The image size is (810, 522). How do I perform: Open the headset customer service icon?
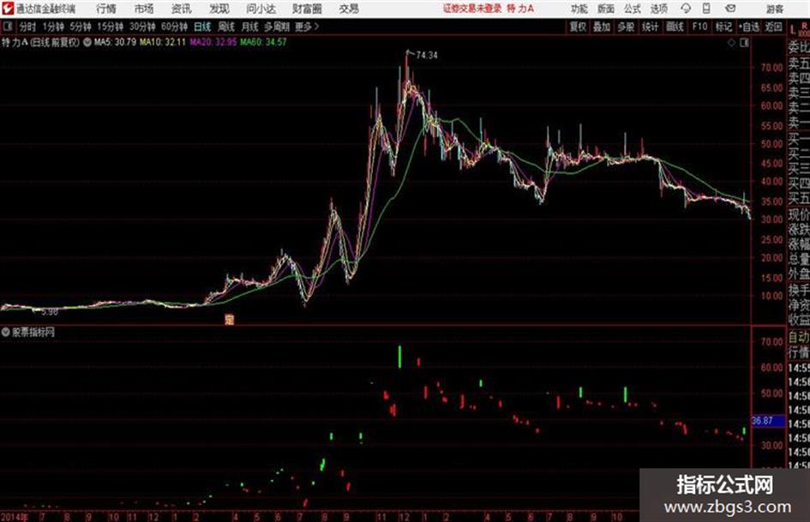click(686, 9)
